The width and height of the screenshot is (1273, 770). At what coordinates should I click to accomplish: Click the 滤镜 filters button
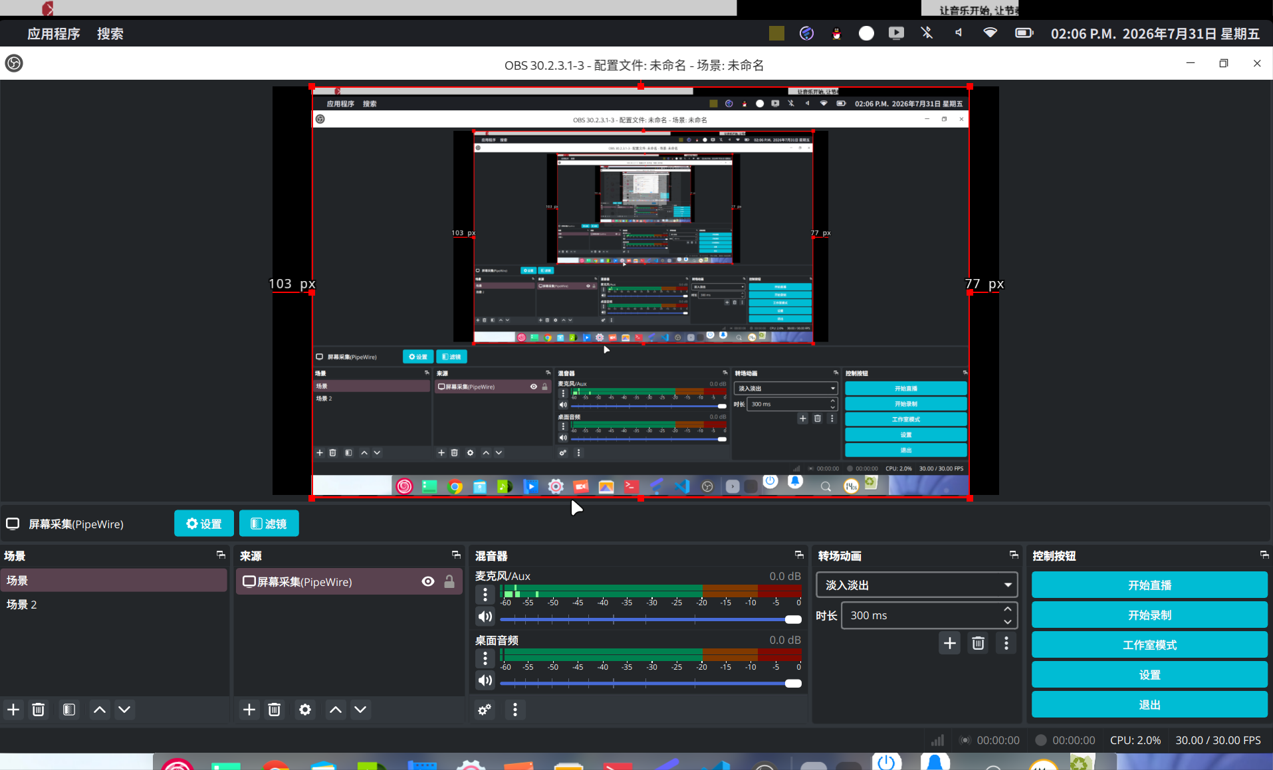(x=269, y=524)
